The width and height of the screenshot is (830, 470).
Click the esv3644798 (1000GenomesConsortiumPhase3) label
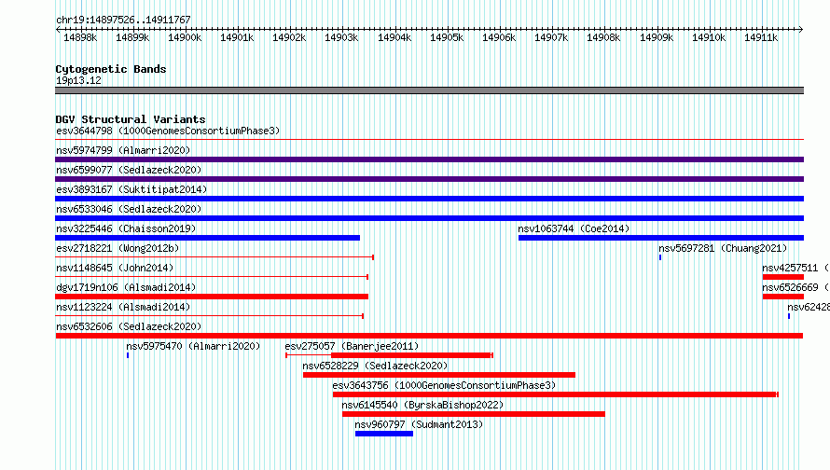click(x=168, y=131)
